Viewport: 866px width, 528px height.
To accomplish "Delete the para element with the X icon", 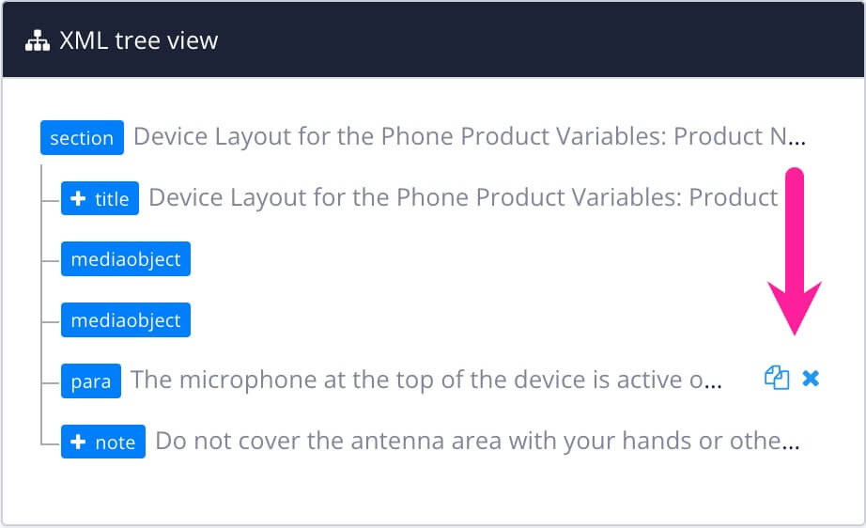I will coord(811,379).
